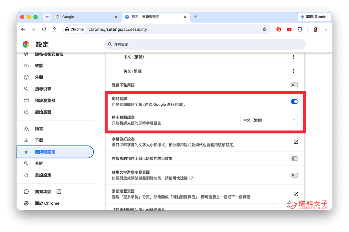Open more options for 英文 (預設)
Screen dimensions: 349x232
point(293,71)
